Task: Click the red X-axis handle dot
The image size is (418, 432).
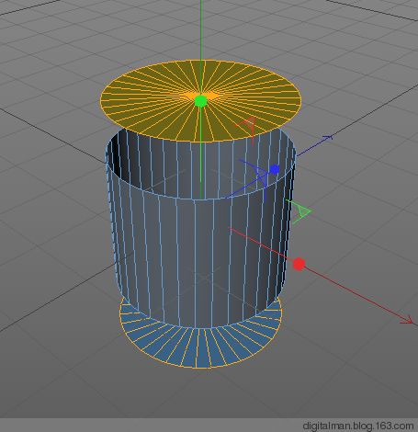Action: 299,264
